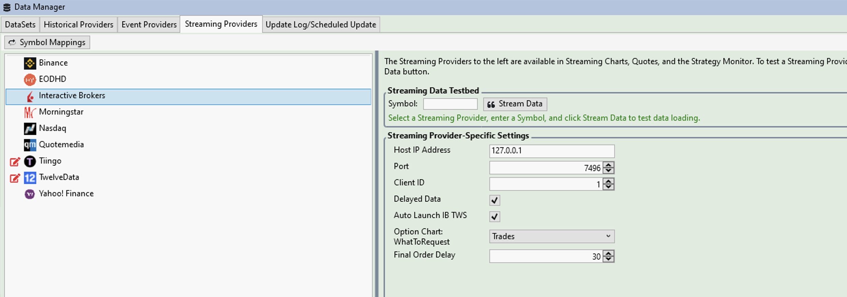847x297 pixels.
Task: Switch to the Historical Providers tab
Action: pos(78,25)
